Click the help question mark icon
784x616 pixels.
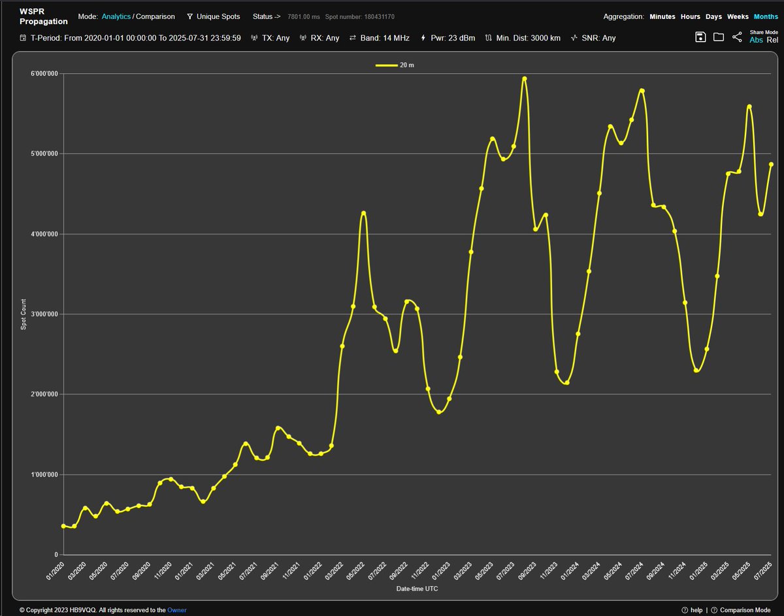(685, 610)
